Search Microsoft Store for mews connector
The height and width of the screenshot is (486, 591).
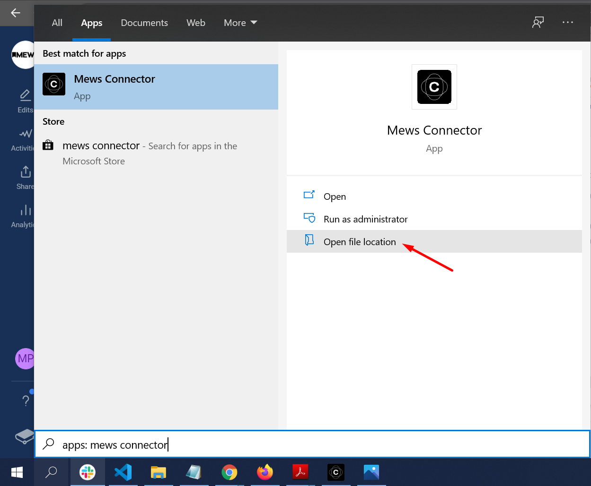coord(150,153)
